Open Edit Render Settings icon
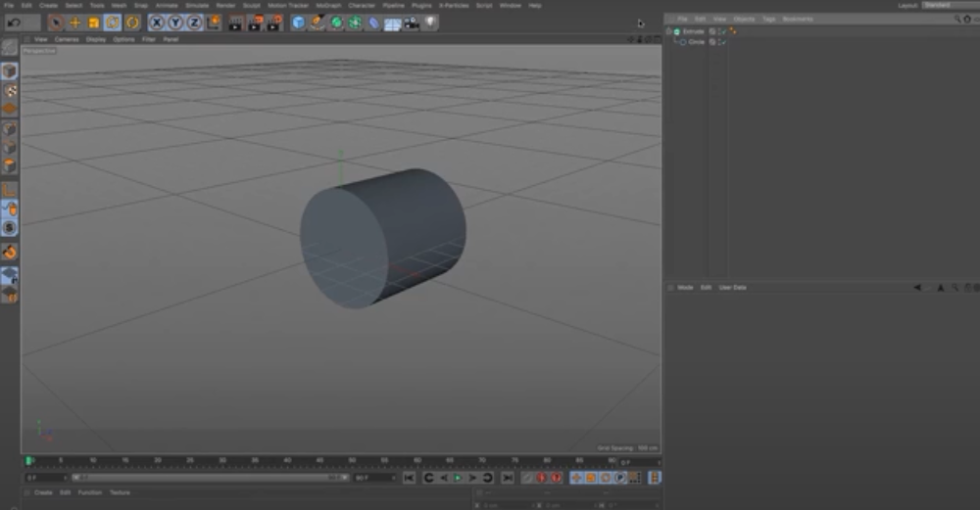Image resolution: width=980 pixels, height=510 pixels. [274, 23]
